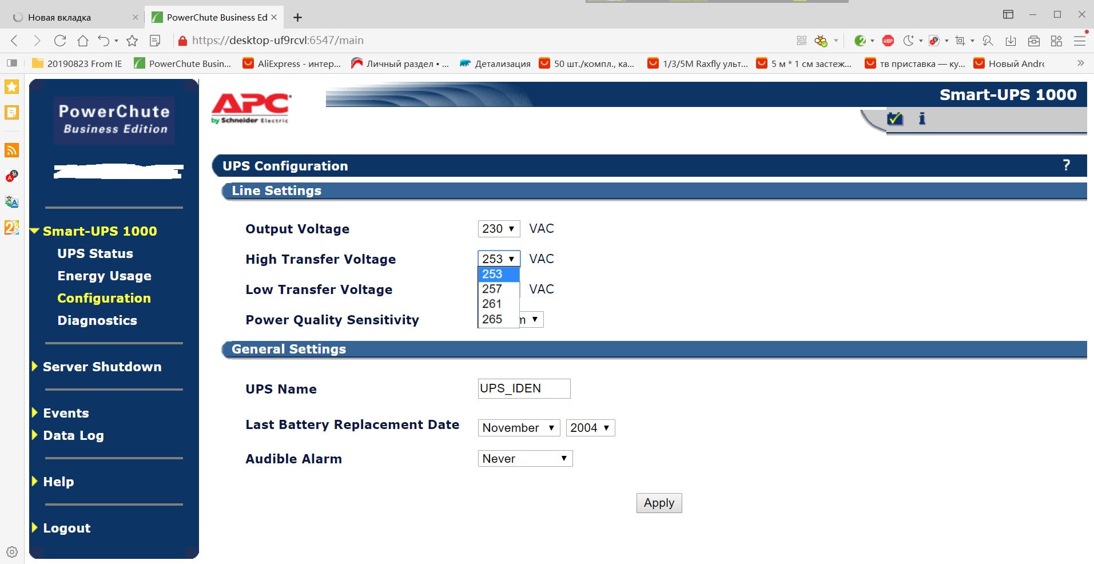
Task: Go to the Diagnostics page
Action: [97, 320]
